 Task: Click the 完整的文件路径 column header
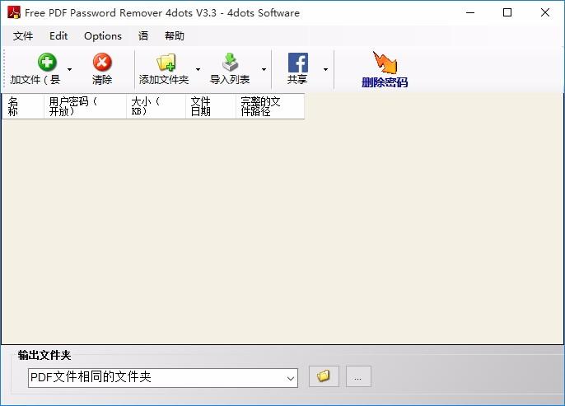click(x=270, y=106)
